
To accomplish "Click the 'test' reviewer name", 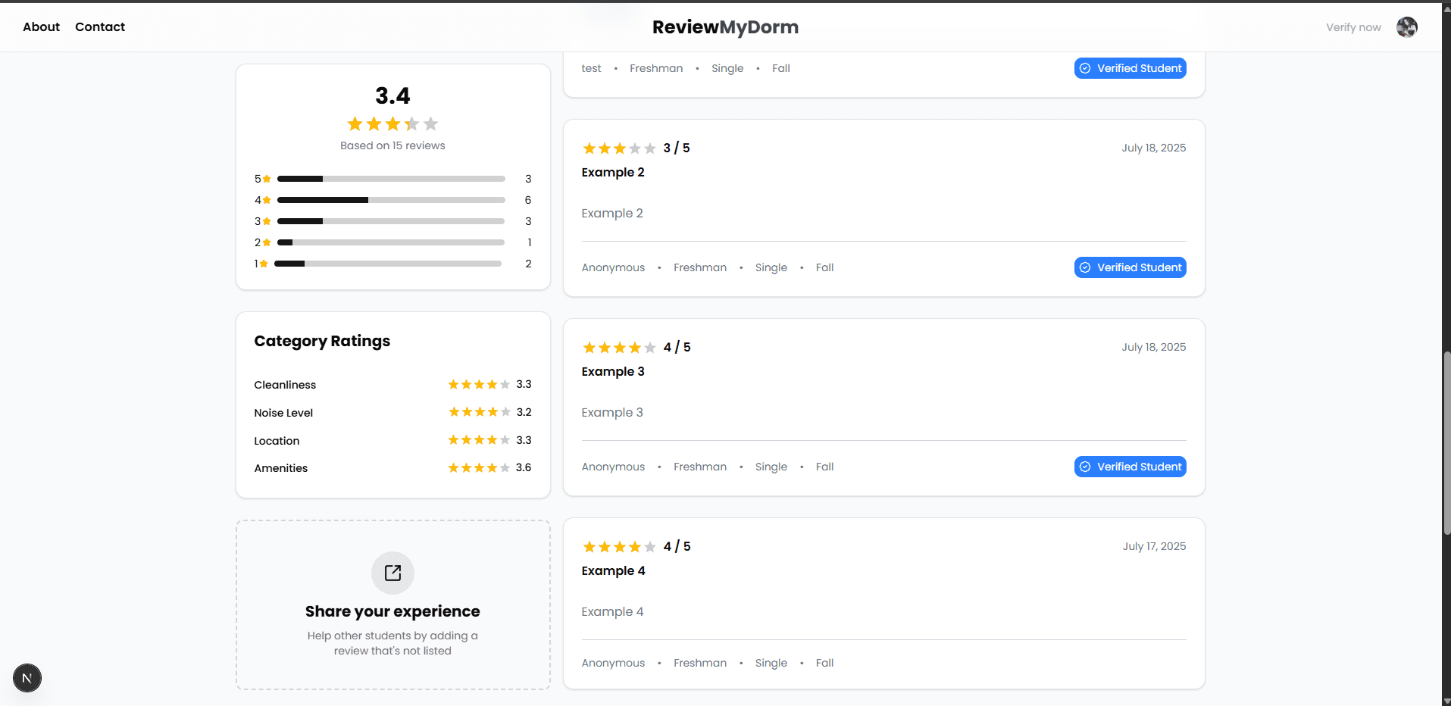I will tap(591, 68).
